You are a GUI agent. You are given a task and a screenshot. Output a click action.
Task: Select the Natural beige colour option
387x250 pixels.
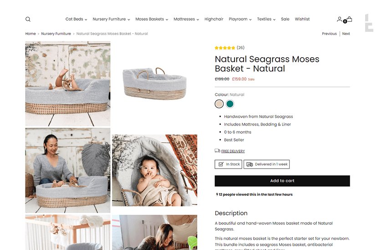[x=219, y=104]
